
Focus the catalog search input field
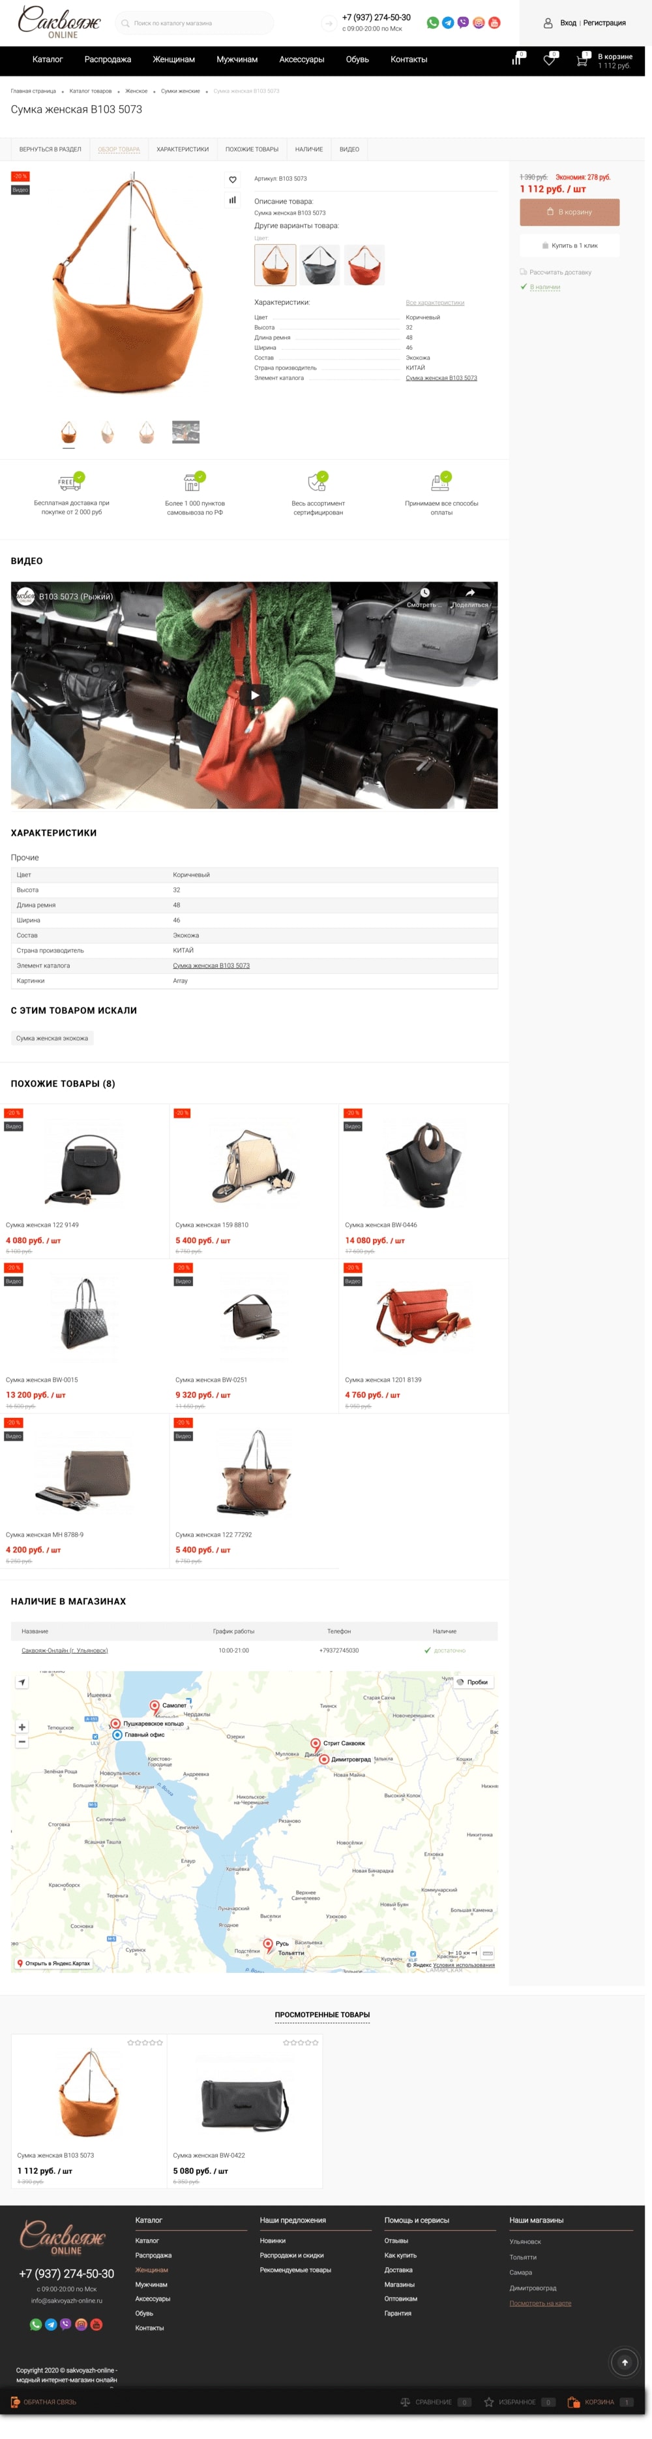tap(195, 23)
